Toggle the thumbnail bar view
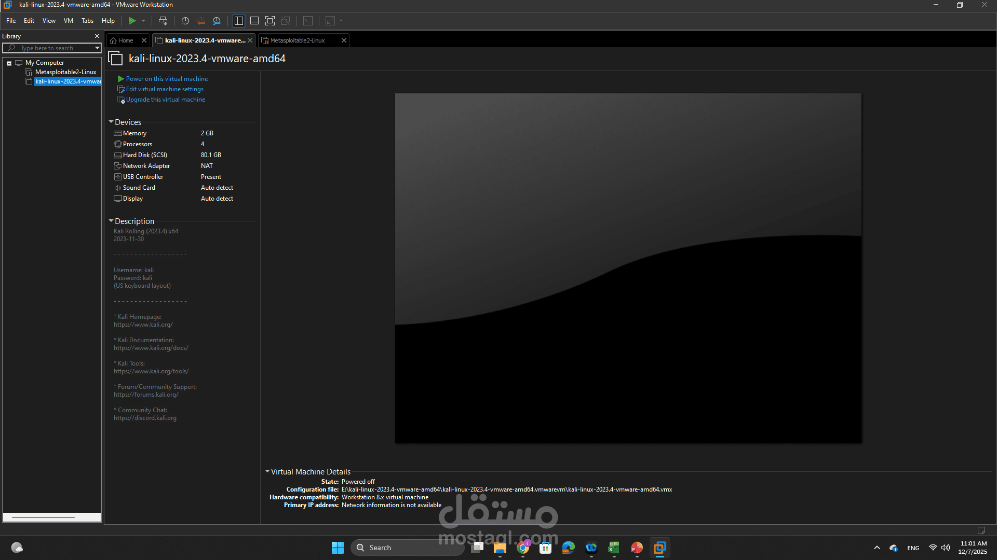This screenshot has height=560, width=997. [x=254, y=21]
